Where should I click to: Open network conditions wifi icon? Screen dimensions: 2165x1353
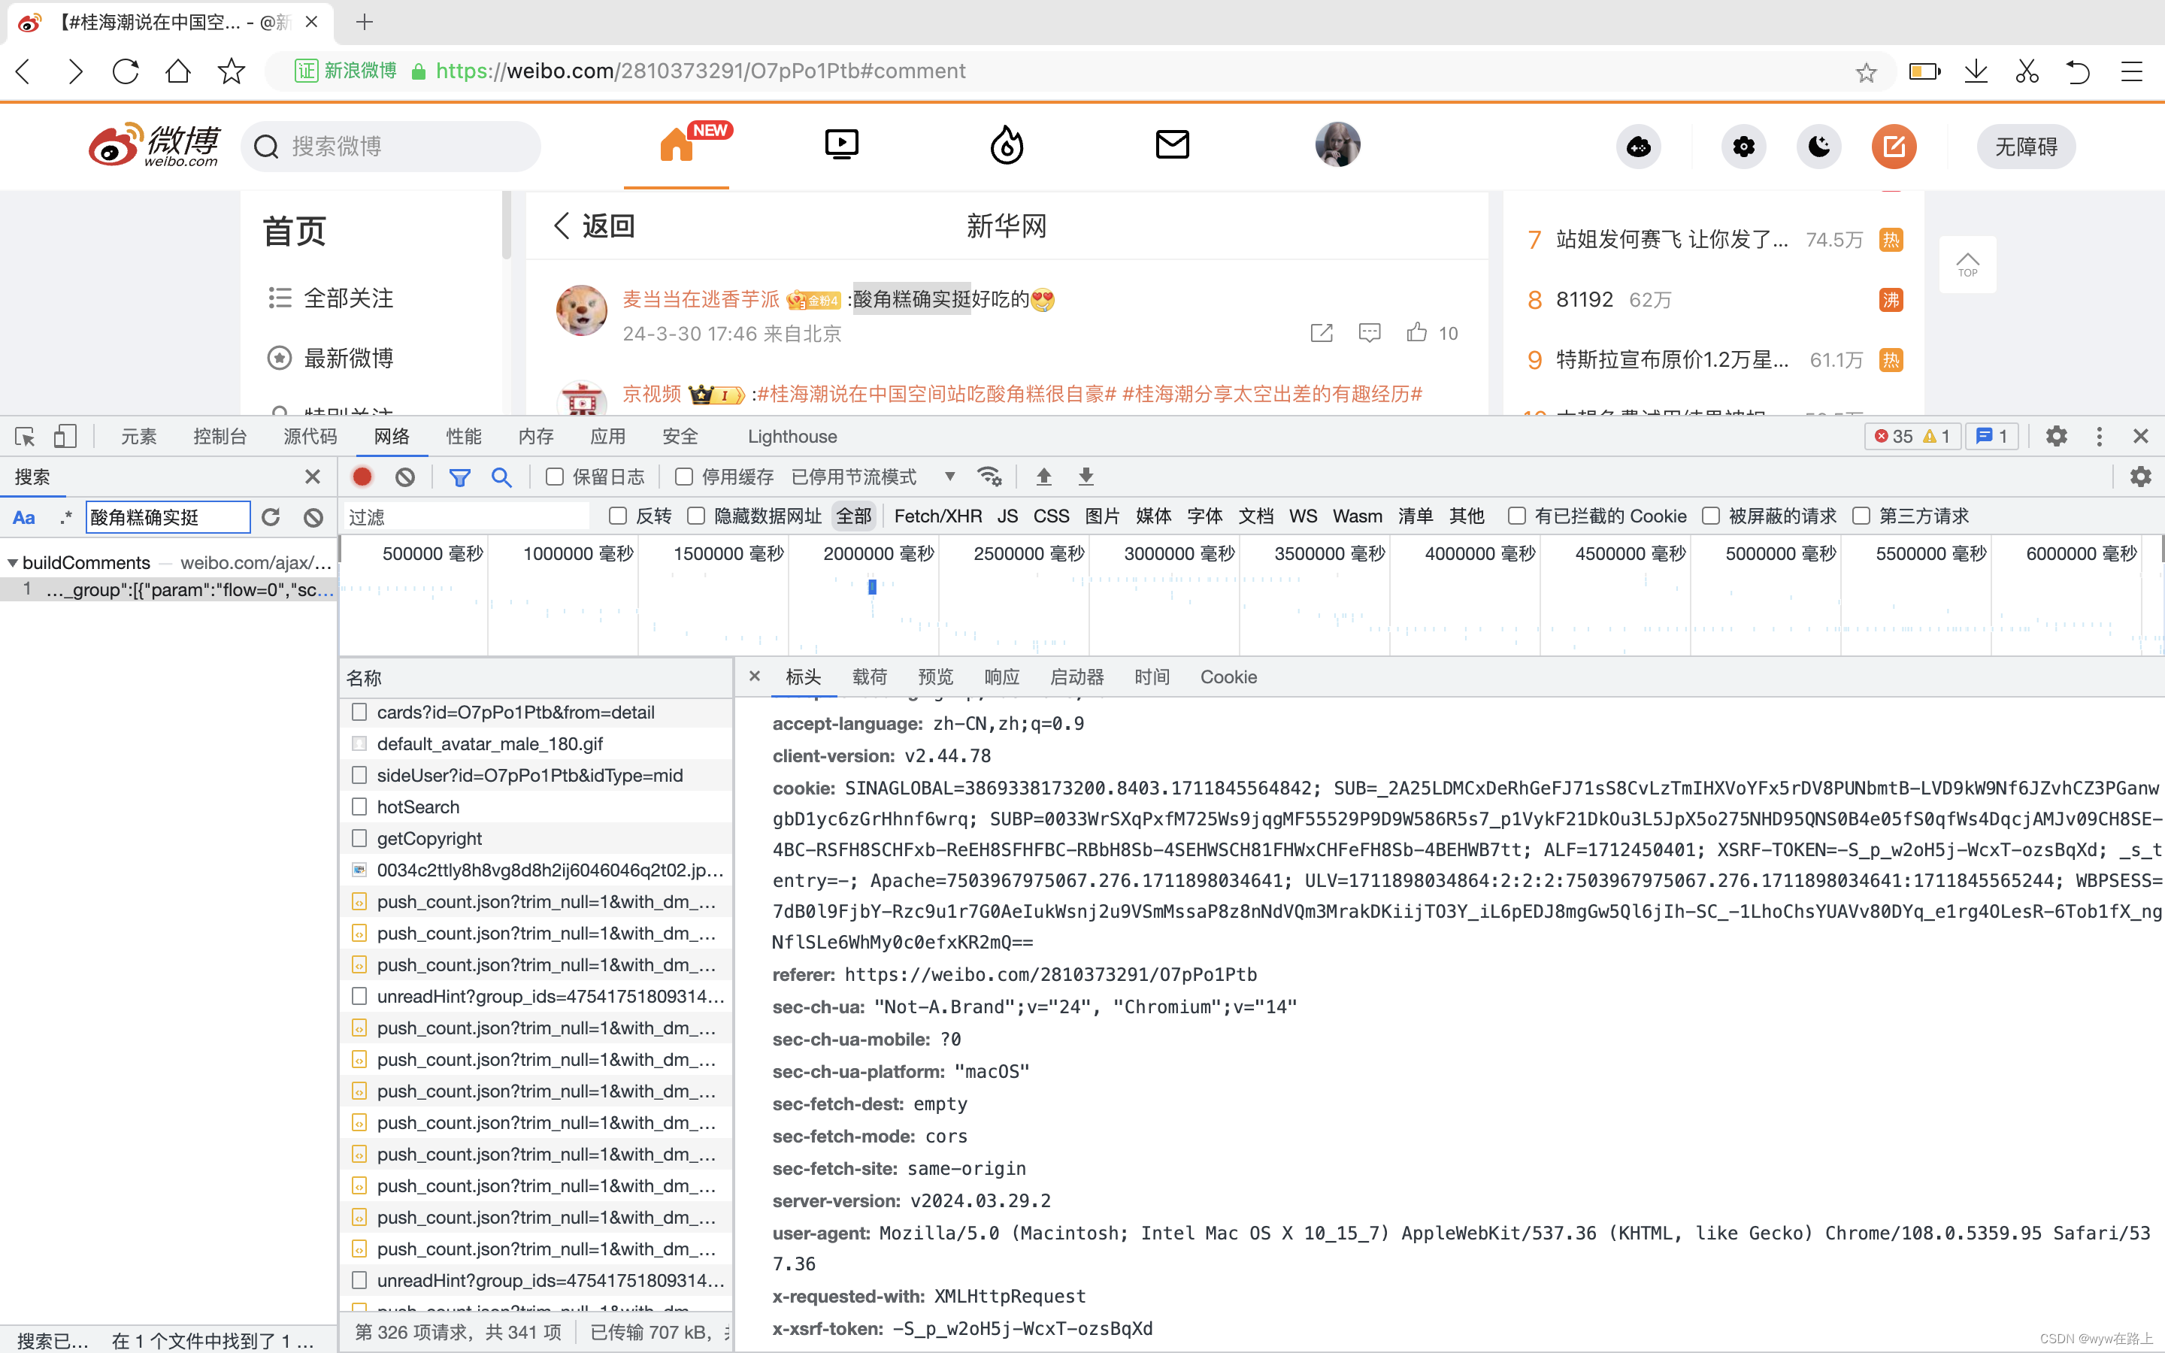point(989,477)
